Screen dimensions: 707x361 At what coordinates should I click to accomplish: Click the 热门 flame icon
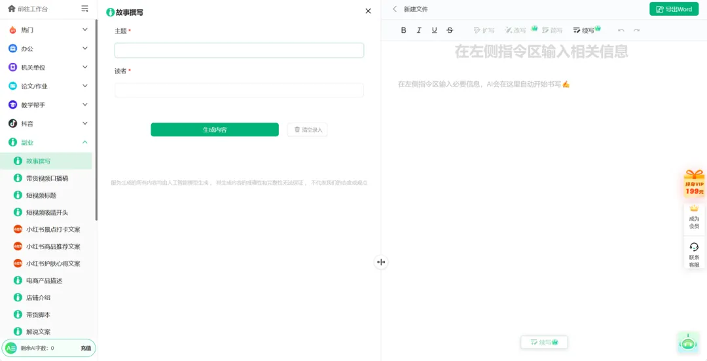click(x=12, y=29)
